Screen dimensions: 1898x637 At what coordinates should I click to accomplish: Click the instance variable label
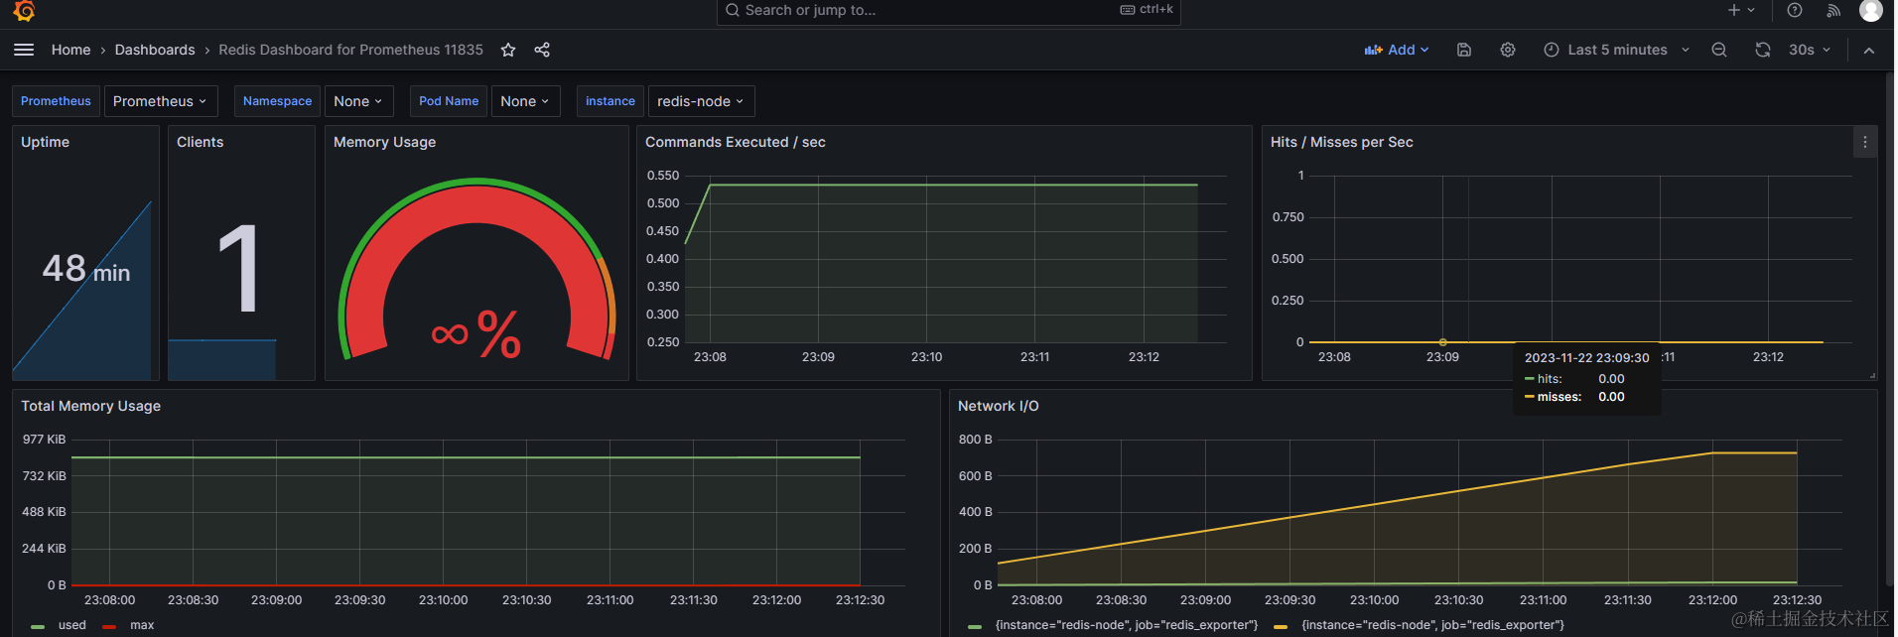pos(610,101)
